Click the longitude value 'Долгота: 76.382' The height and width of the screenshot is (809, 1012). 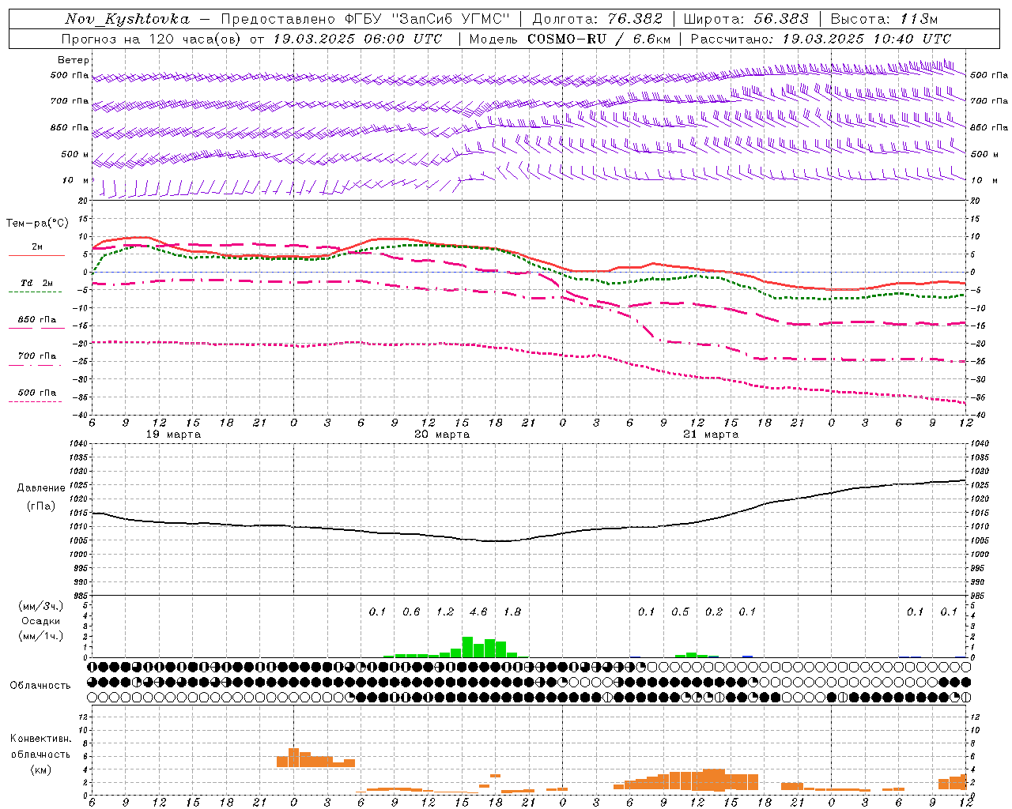coord(598,19)
